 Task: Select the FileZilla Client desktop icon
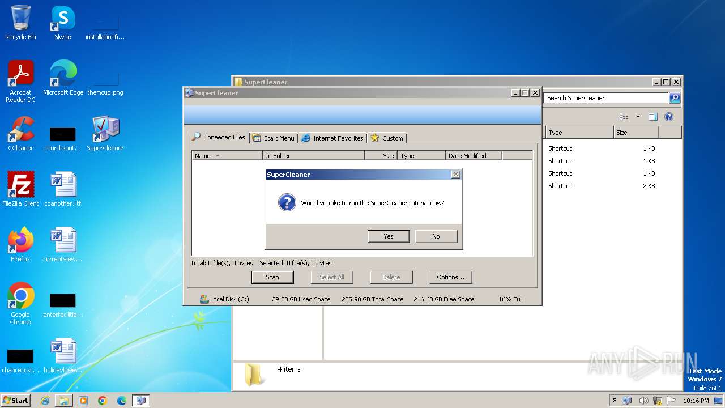(x=20, y=189)
